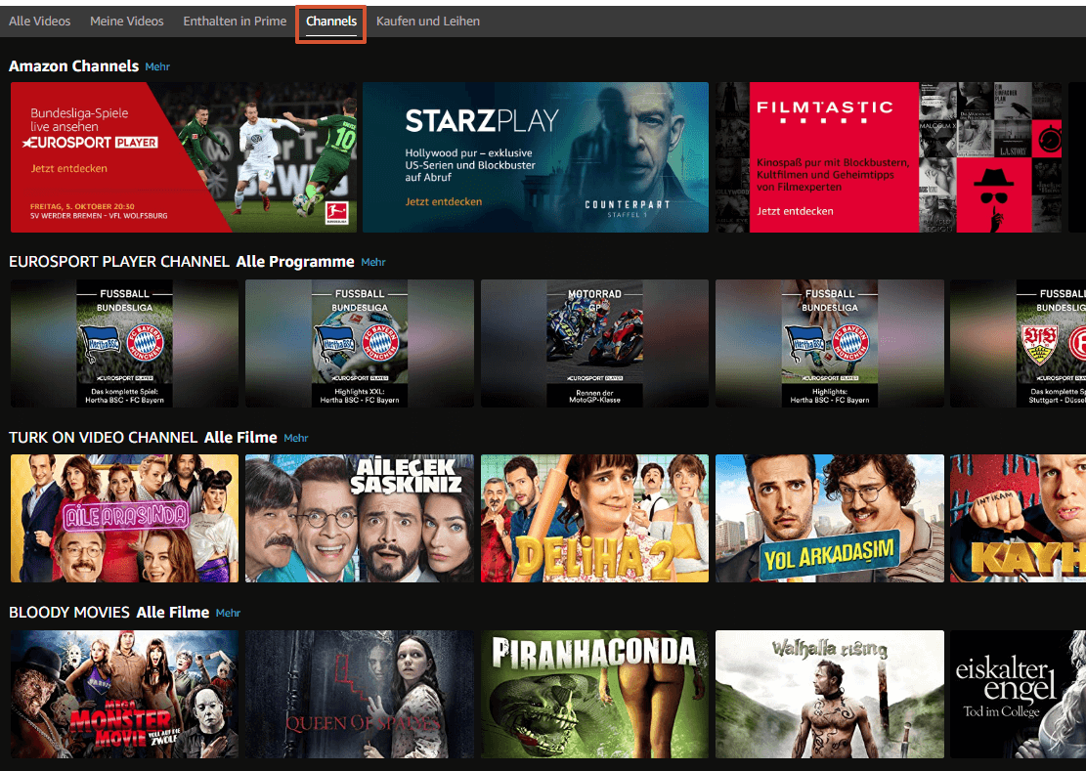Click Mehr next to Amazon Channels
Image resolution: width=1086 pixels, height=771 pixels.
coord(157,67)
